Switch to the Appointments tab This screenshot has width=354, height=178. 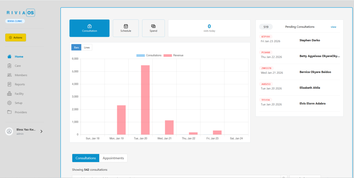click(x=113, y=158)
